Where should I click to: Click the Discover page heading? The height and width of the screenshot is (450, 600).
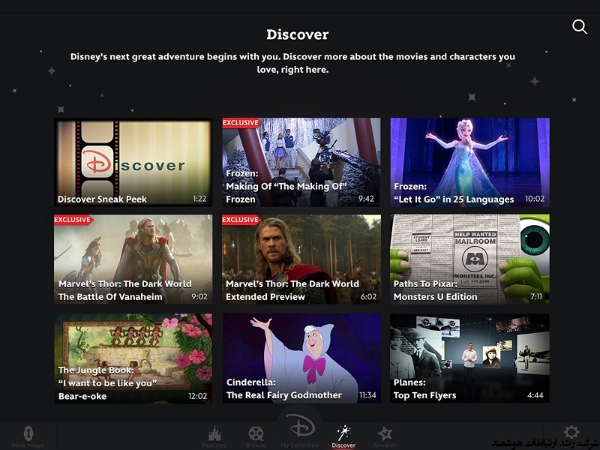click(x=298, y=34)
